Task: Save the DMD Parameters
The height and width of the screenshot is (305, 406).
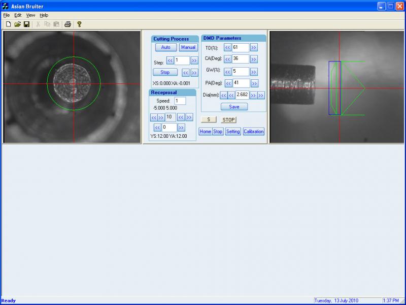Action: 234,107
